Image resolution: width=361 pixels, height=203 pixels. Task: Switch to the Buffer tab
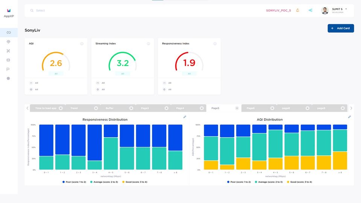click(109, 108)
